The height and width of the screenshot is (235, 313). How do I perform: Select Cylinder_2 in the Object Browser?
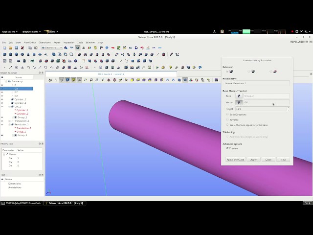[20, 103]
